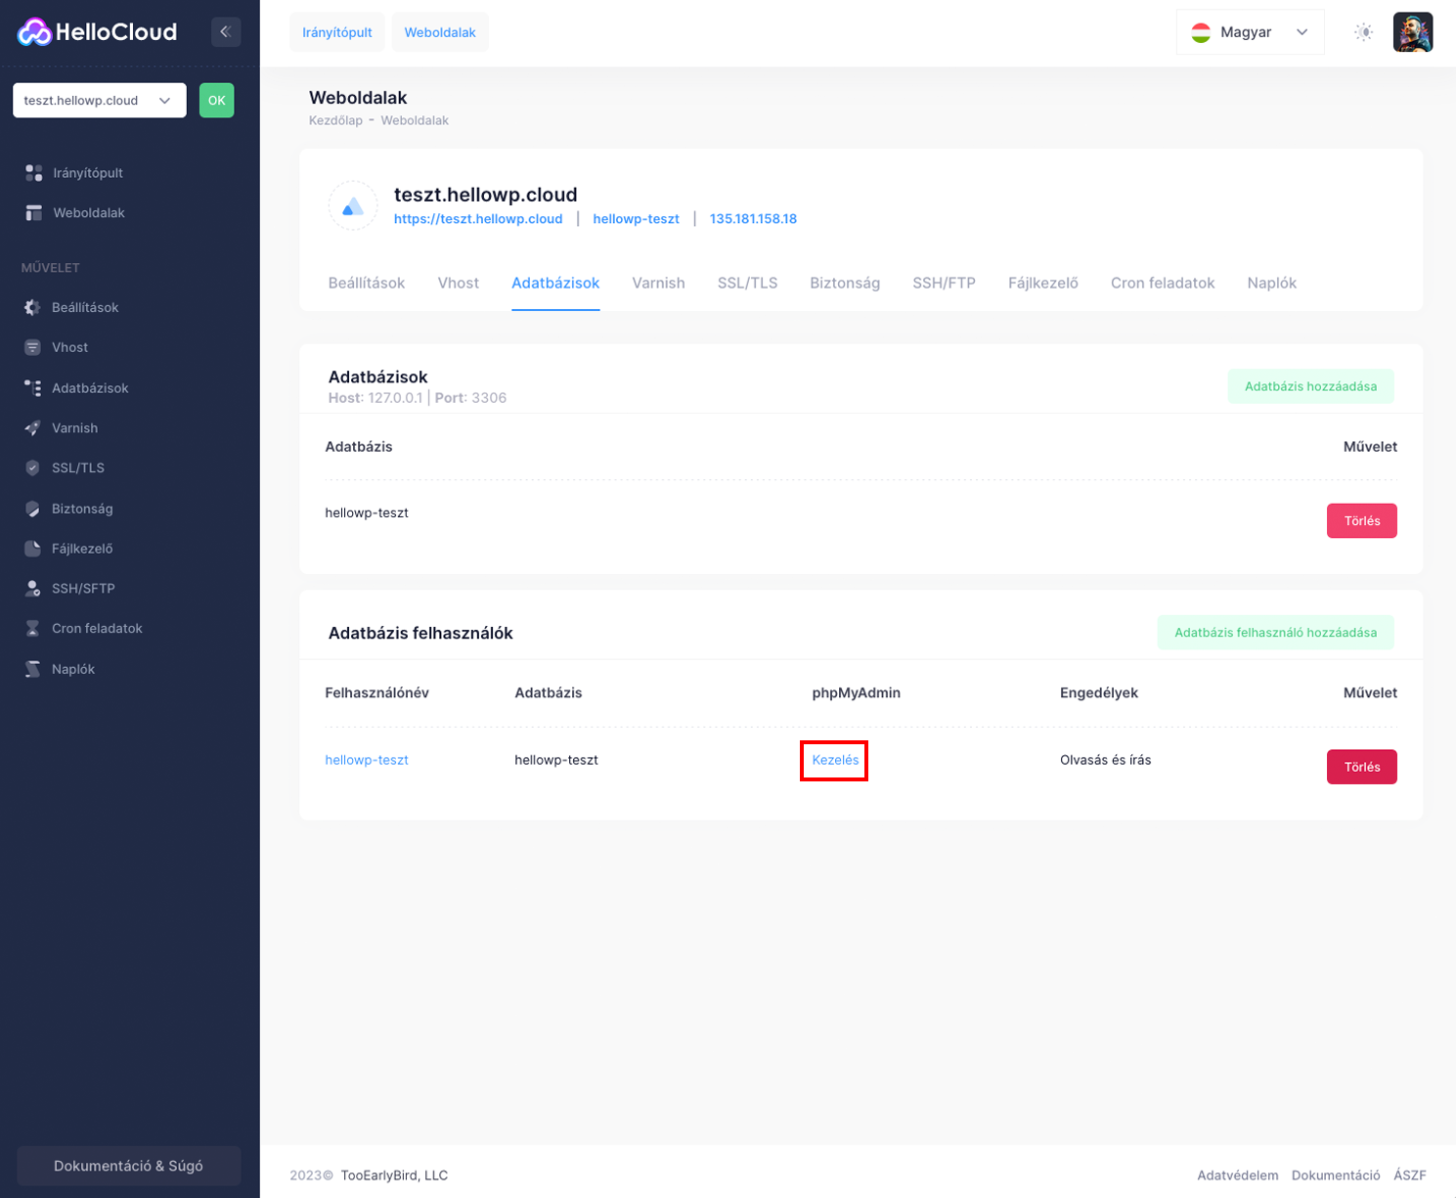Open the SSL/TLS tab
Screen dimensions: 1456x1198
[747, 283]
